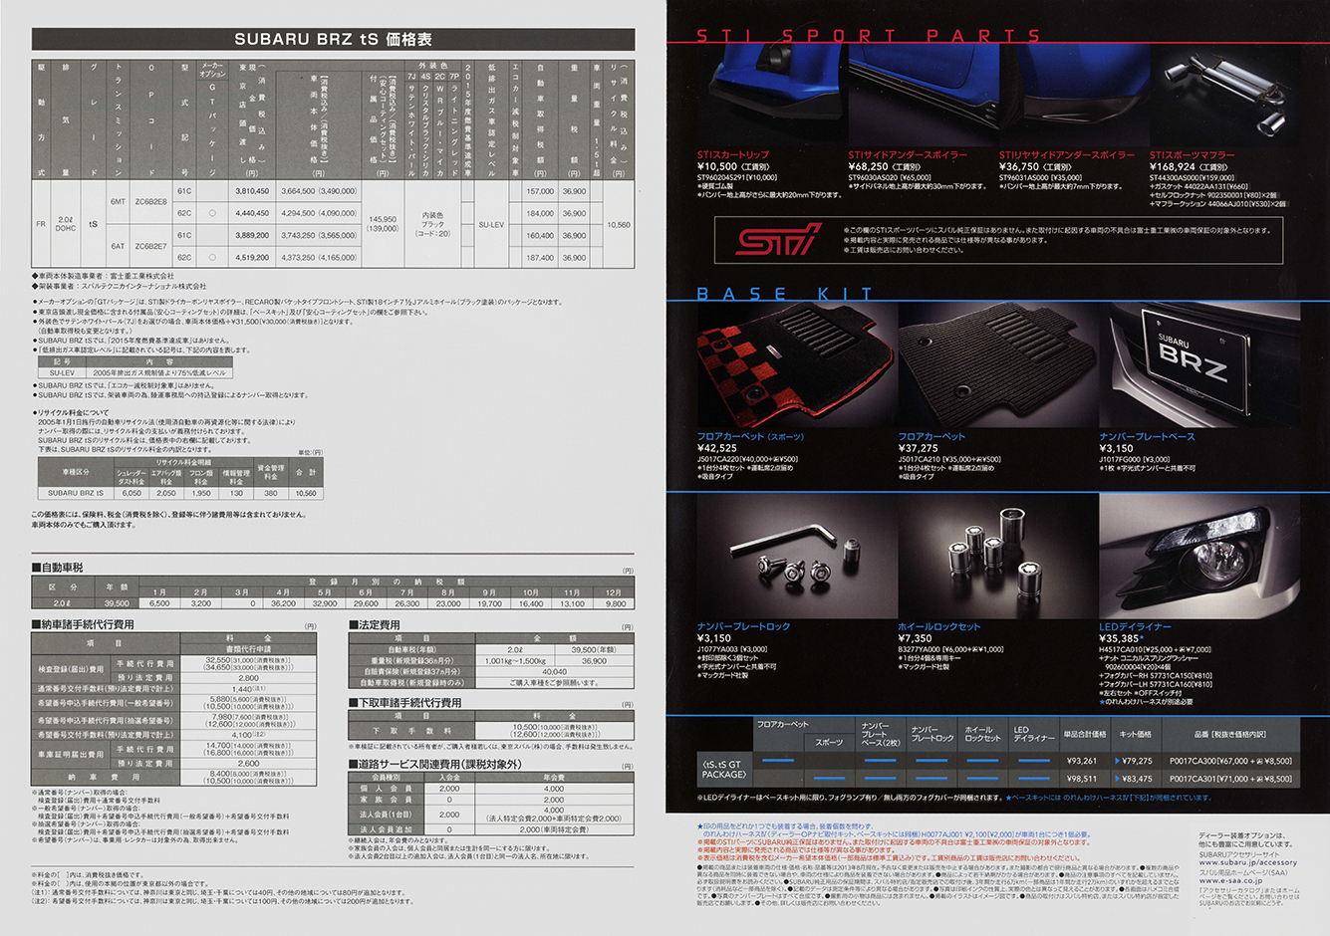The width and height of the screenshot is (1330, 936).
Task: Open the black floor carpet photo
Action: (996, 365)
